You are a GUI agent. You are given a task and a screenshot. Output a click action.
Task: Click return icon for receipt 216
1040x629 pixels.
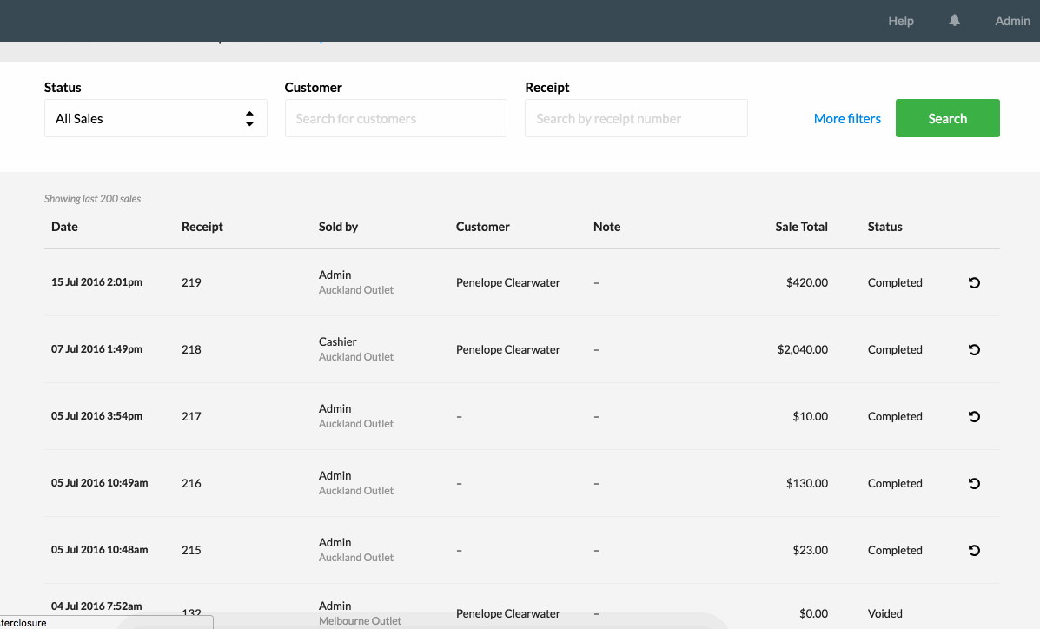click(974, 484)
